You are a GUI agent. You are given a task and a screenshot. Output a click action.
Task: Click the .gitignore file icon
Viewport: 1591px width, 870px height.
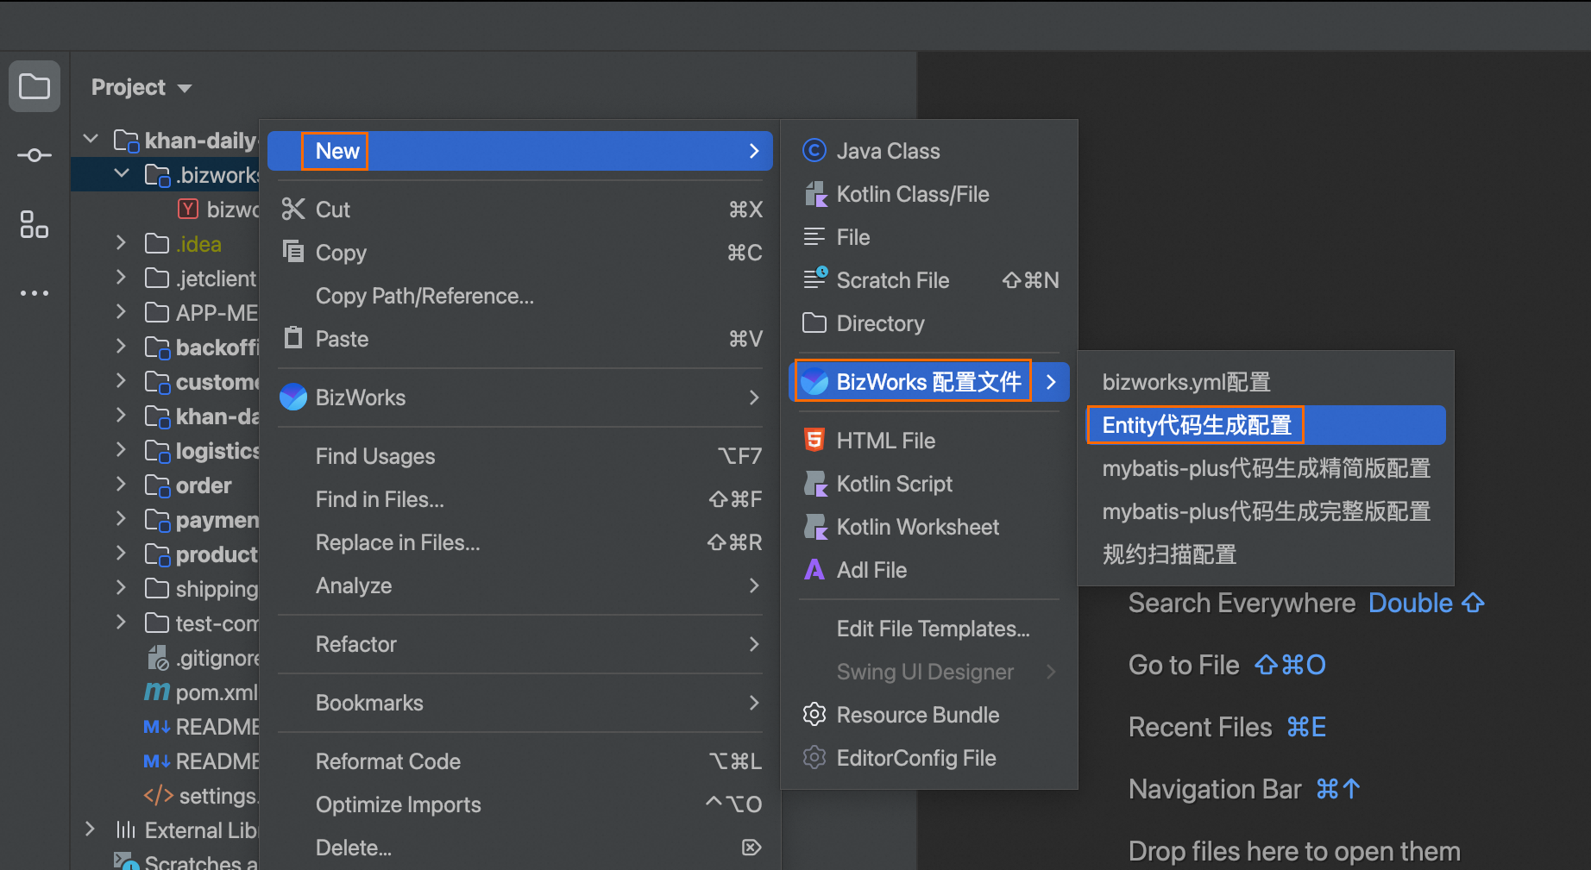(158, 658)
